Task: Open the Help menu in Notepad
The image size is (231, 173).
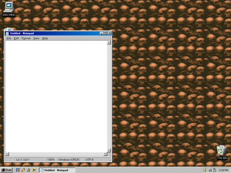Action: [x=45, y=38]
